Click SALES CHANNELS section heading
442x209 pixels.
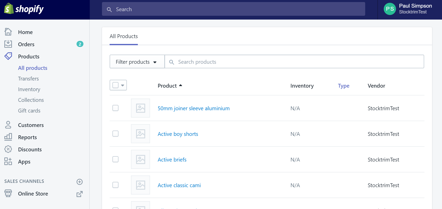tap(24, 181)
